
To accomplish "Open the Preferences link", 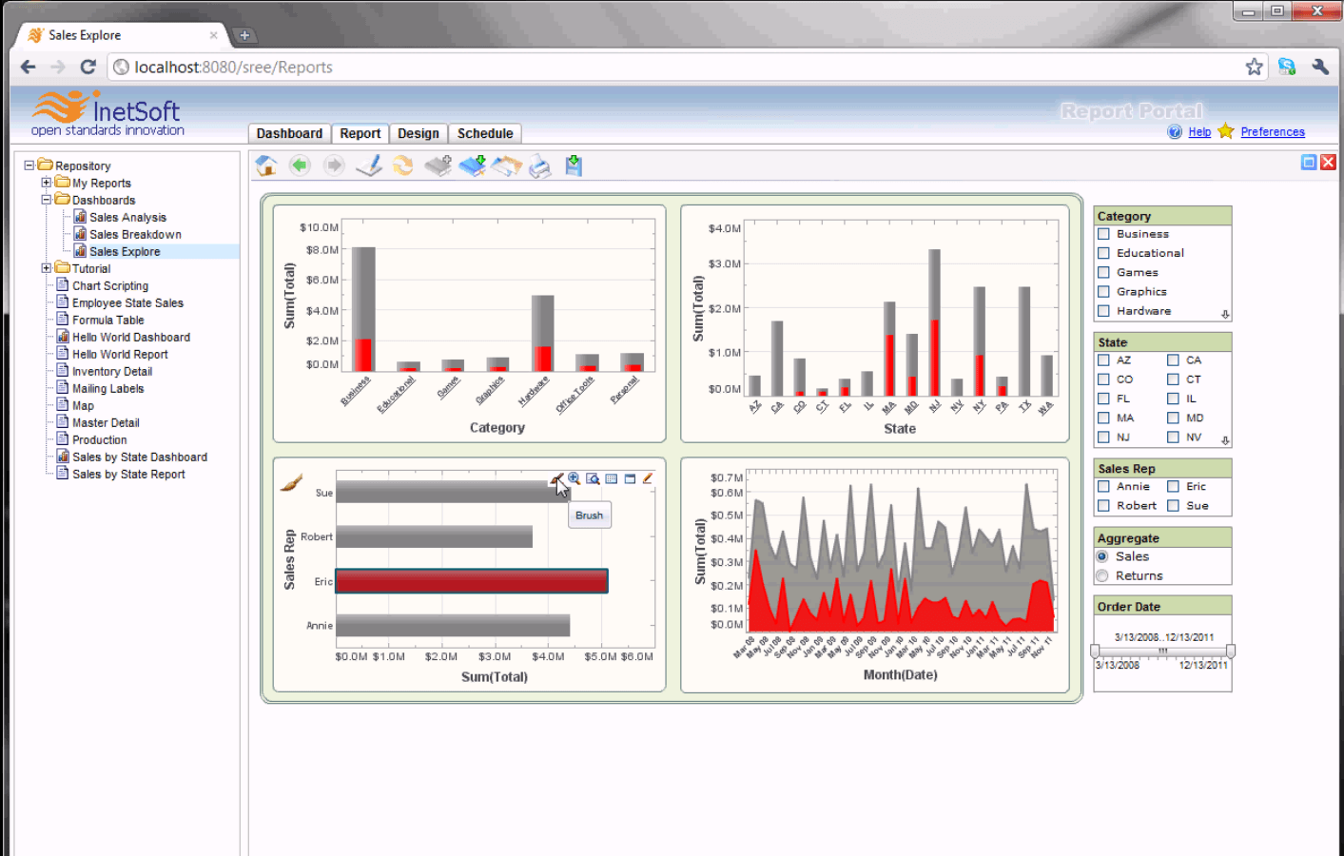I will point(1273,131).
